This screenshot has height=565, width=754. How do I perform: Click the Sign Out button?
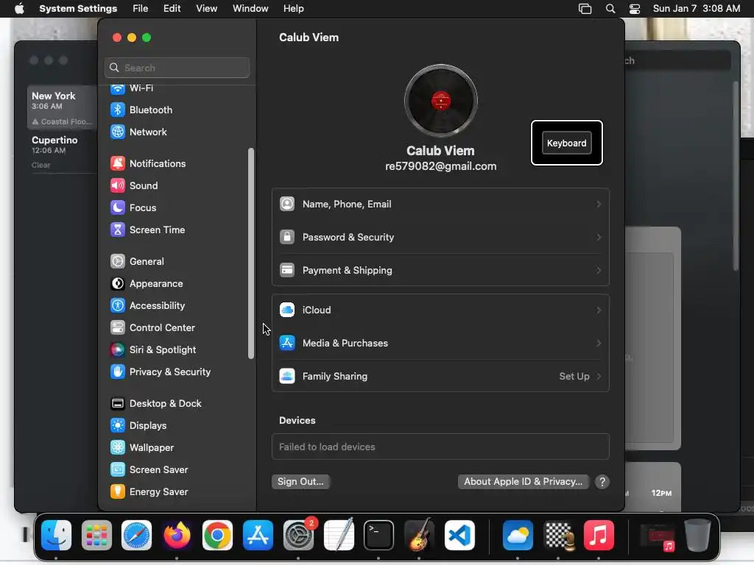click(x=300, y=482)
